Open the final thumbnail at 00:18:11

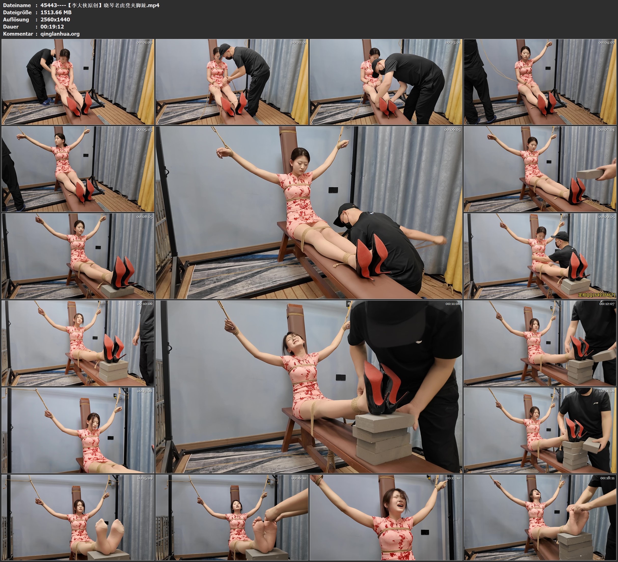coord(540,517)
